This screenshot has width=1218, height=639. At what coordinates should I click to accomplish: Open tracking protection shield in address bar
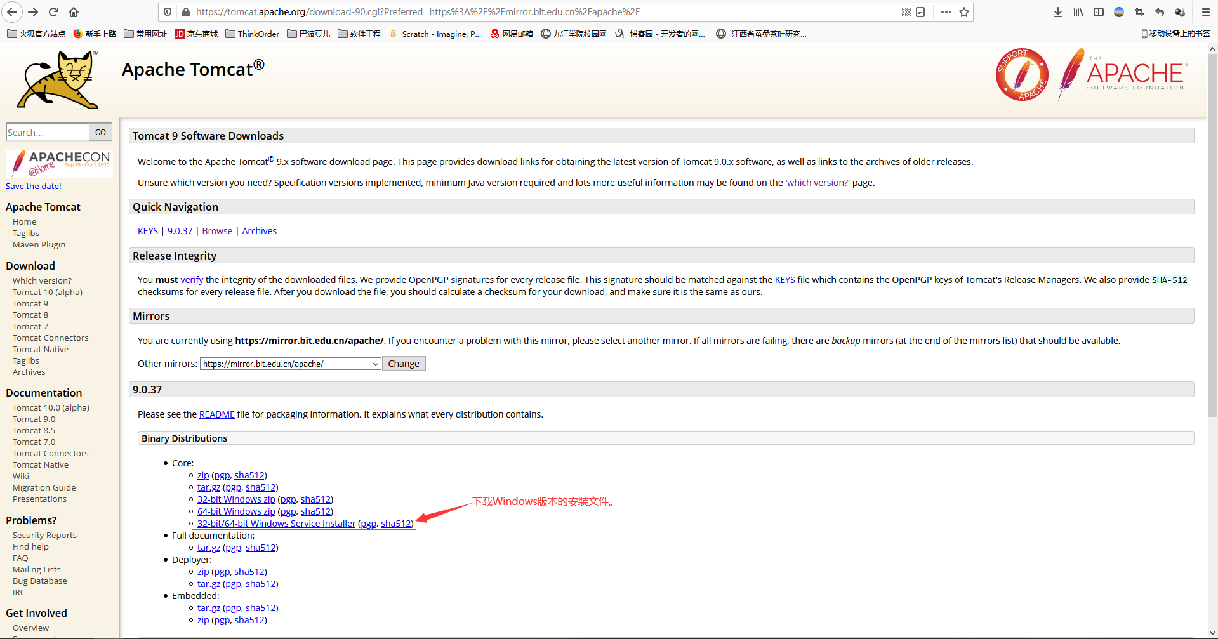(168, 12)
